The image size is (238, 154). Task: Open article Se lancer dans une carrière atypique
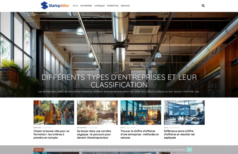point(94,134)
